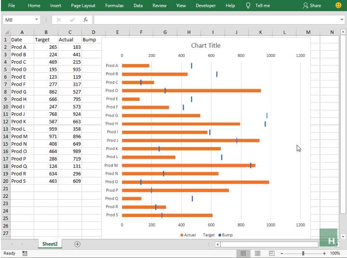
Task: Switch to Page Break Preview view
Action: [271, 253]
